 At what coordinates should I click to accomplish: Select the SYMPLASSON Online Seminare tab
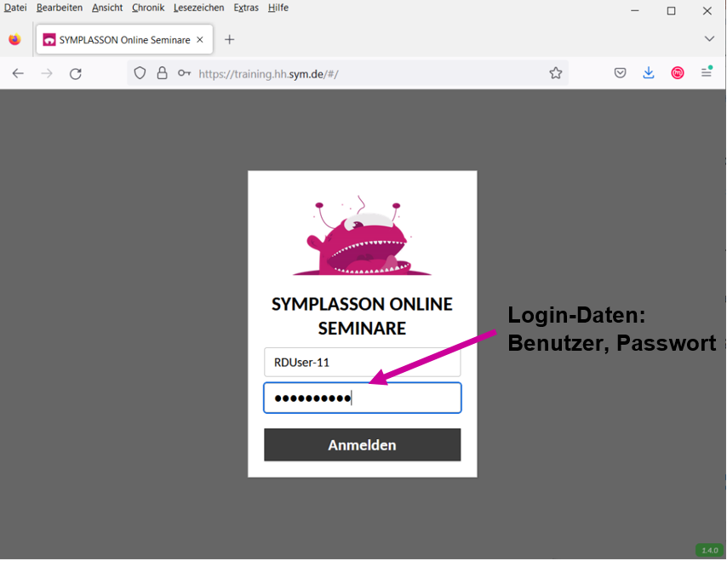[124, 40]
